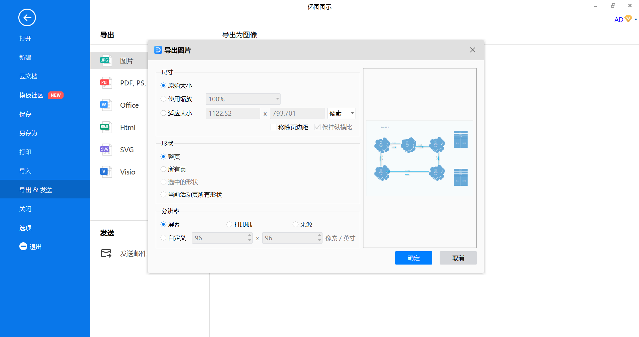Click the 保存 menu item
The width and height of the screenshot is (639, 337).
click(x=25, y=114)
